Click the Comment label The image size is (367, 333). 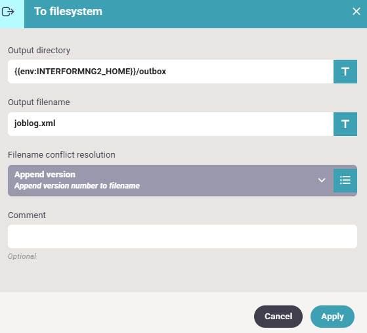tap(27, 215)
